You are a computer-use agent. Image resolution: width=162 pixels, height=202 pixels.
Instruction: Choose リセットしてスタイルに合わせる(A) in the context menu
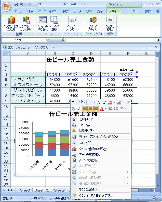point(100,136)
